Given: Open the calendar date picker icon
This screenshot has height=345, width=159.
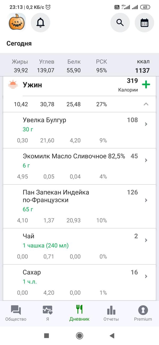Looking at the screenshot, I should (144, 23).
